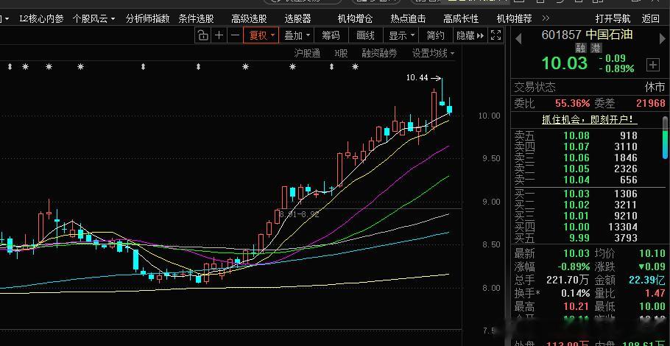
Task: Click 委差 value 21968
Action: click(651, 103)
